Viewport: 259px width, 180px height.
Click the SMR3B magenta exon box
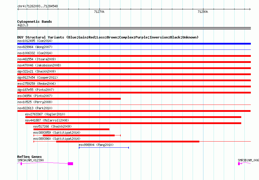tap(239, 164)
